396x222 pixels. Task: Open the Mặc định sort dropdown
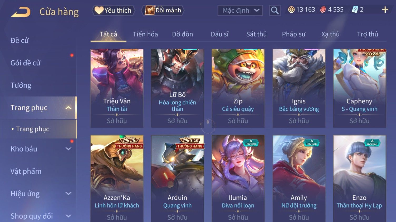pos(240,11)
